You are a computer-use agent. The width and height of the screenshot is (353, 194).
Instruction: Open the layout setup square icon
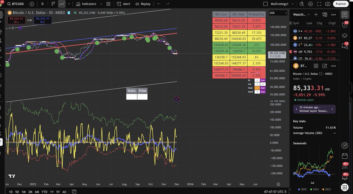[x=265, y=4]
